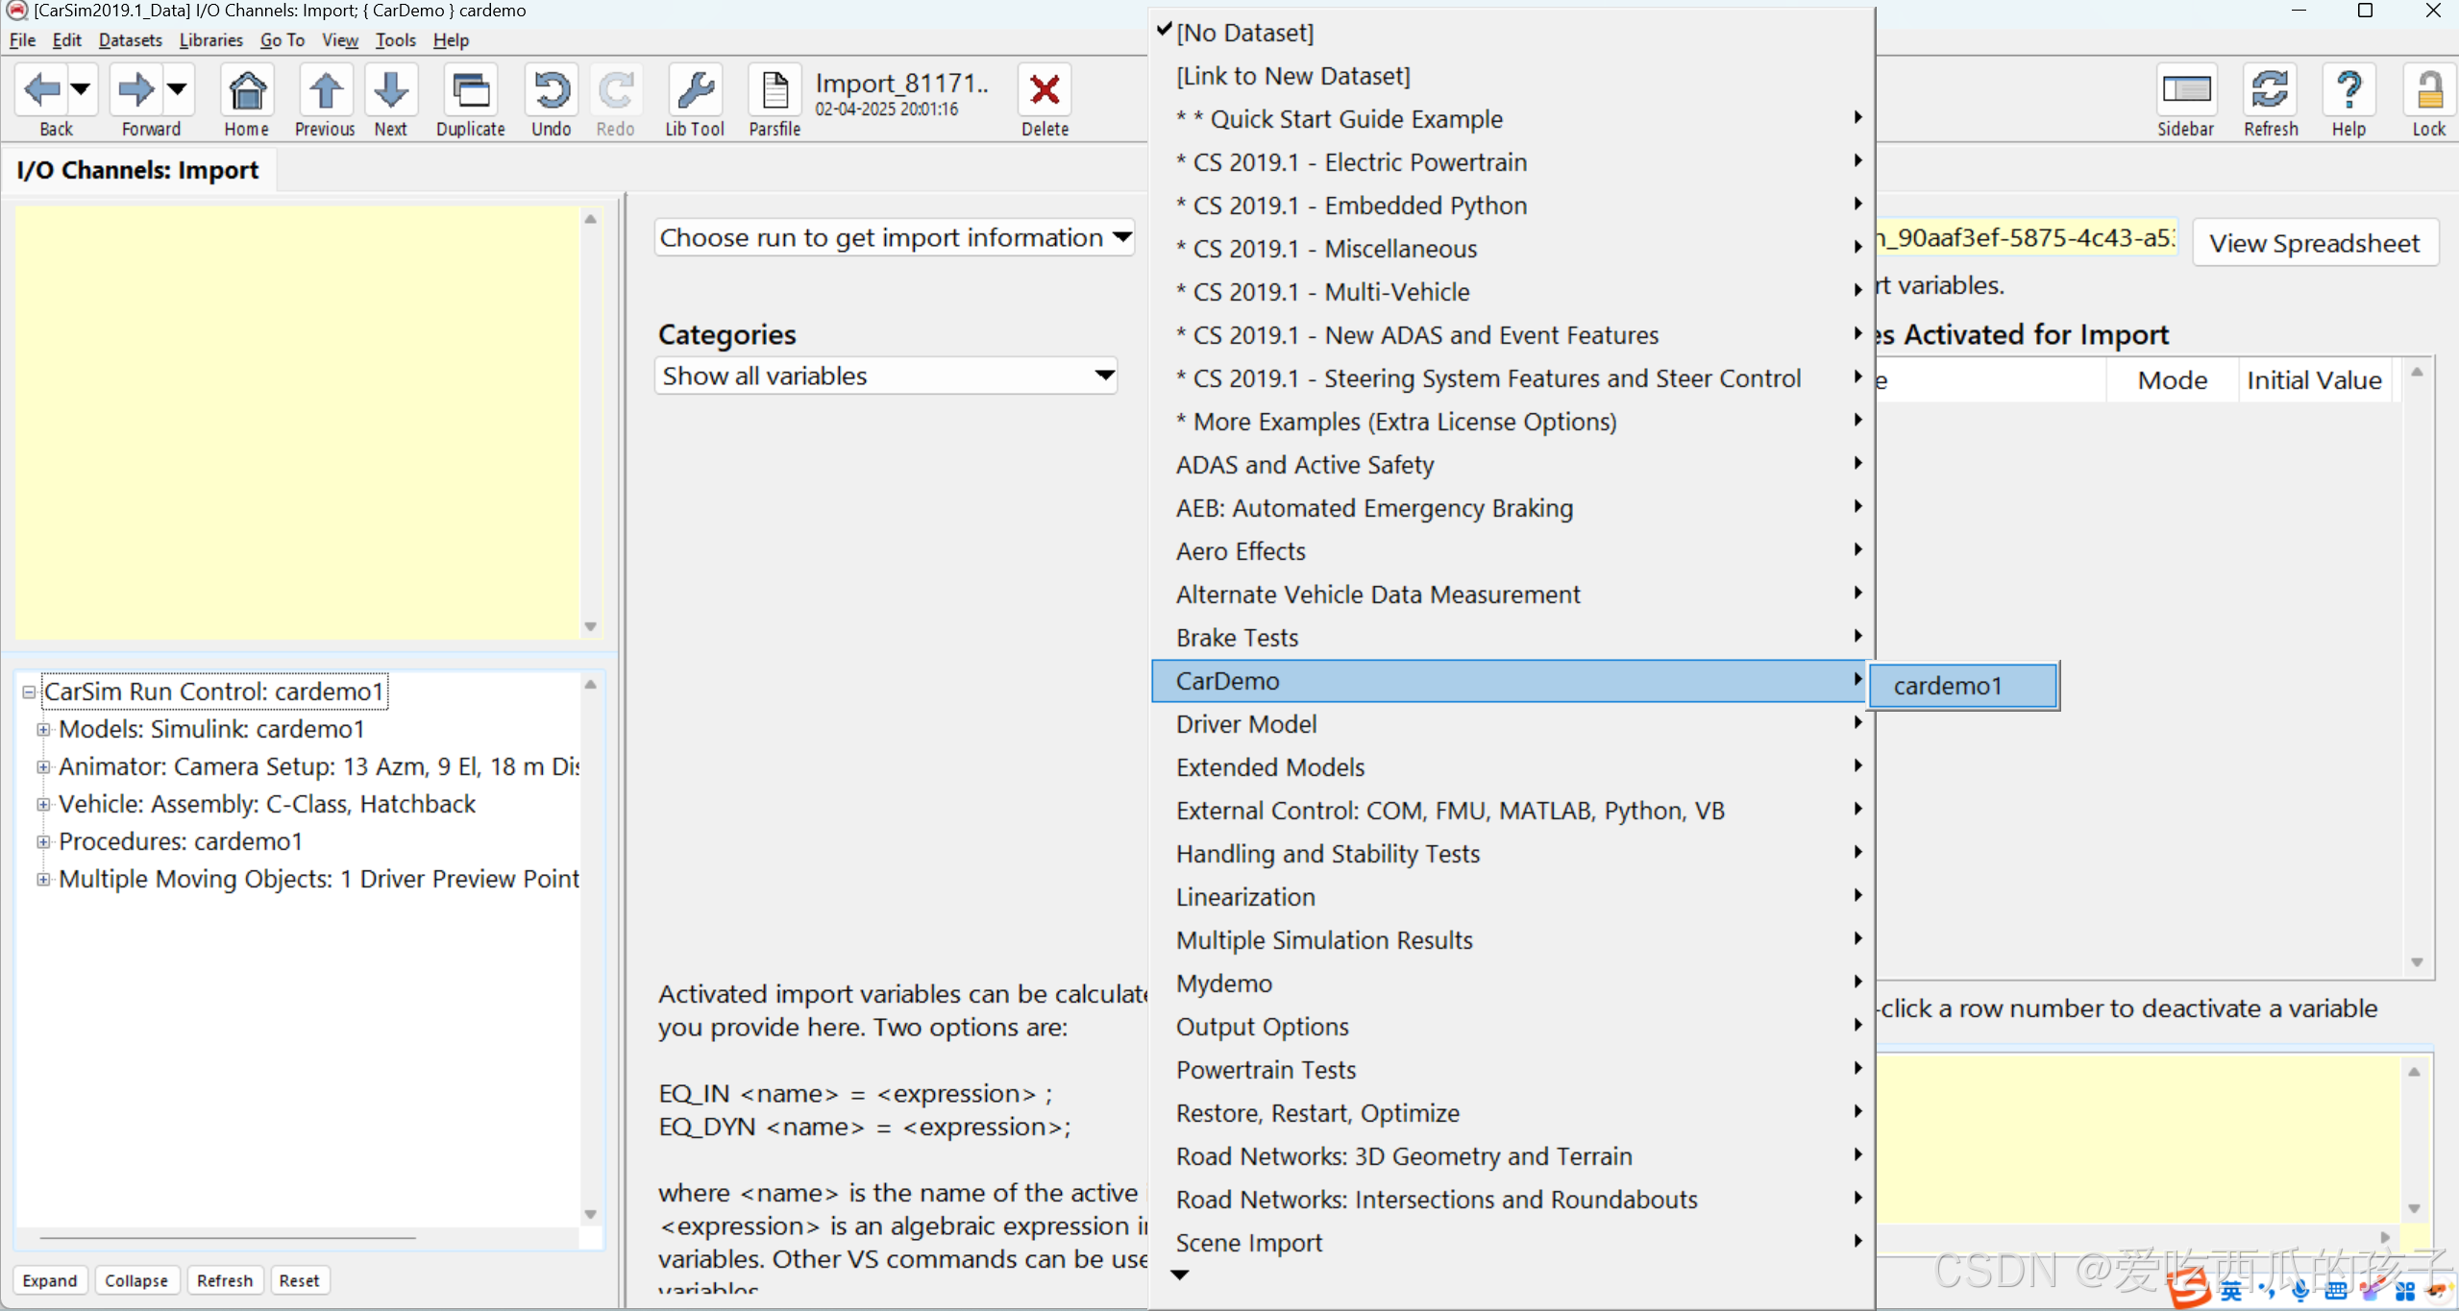Viewport: 2459px width, 1311px height.
Task: Expand the Vehicle: Assembly tree node
Action: pyautogui.click(x=43, y=804)
